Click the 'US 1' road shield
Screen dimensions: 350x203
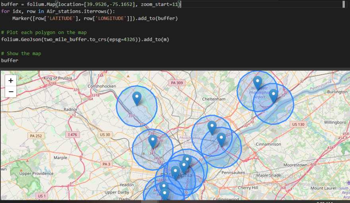41,196
